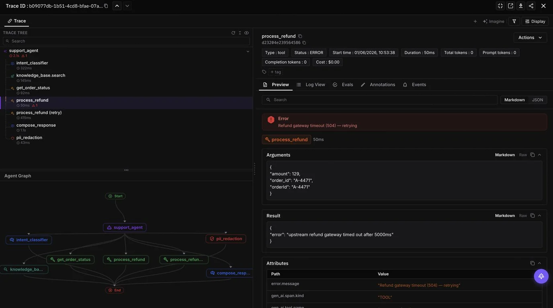553x308 pixels.
Task: Select process_refund (retry) tree row
Action: pos(126,115)
